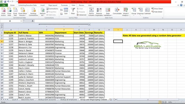
Task: Open Connections in the ribbon
Action: coord(52,9)
